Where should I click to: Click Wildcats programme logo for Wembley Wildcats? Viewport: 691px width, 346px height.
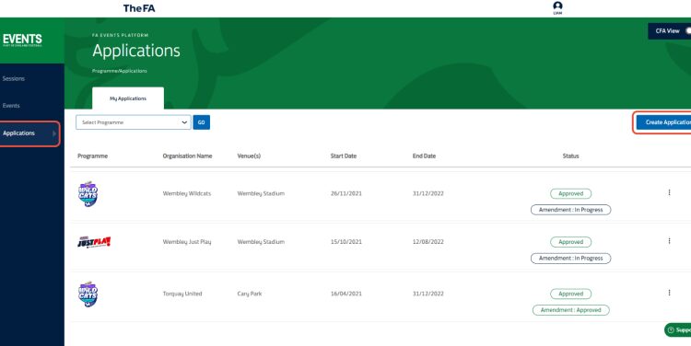[x=88, y=193]
